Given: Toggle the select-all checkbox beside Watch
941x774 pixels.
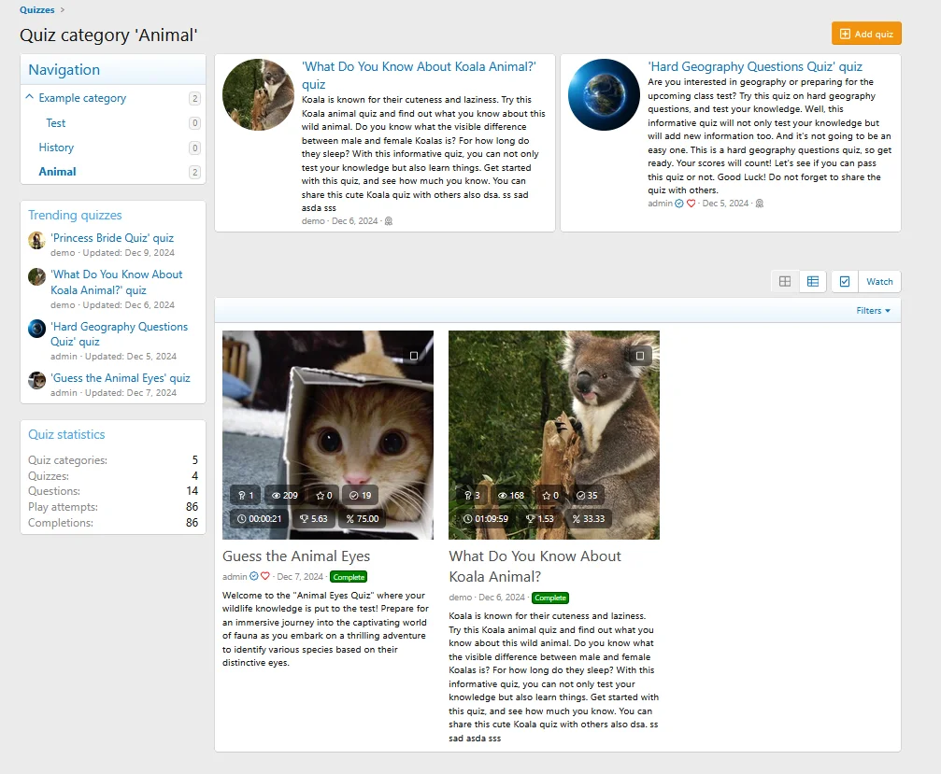Looking at the screenshot, I should coord(845,282).
